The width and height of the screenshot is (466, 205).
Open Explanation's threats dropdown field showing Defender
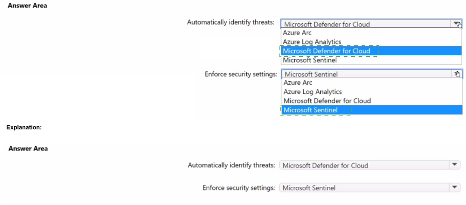[364, 165]
